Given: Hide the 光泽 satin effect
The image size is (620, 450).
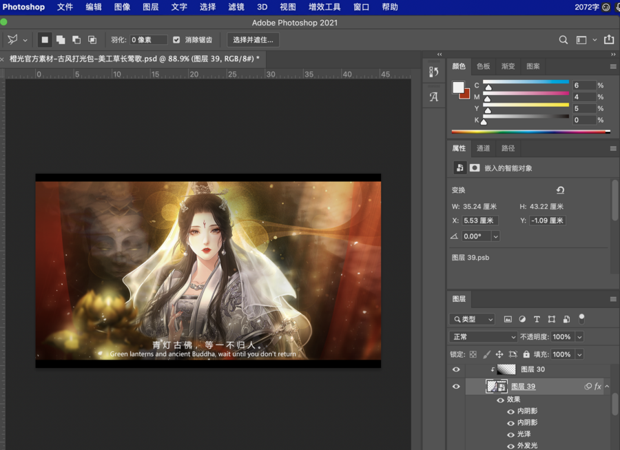Looking at the screenshot, I should [510, 434].
